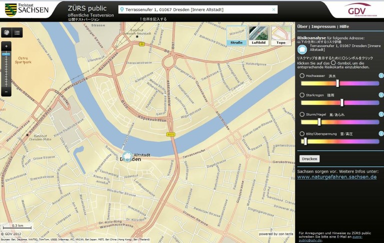Show the Blitz/Überspannung risk layer
This screenshot has height=243, width=384.
point(302,134)
